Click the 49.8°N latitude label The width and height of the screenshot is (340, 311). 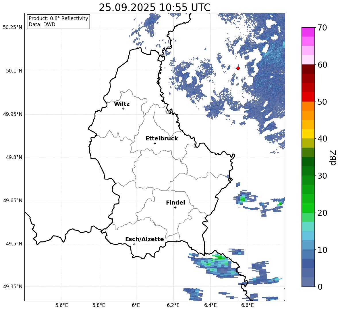point(14,157)
